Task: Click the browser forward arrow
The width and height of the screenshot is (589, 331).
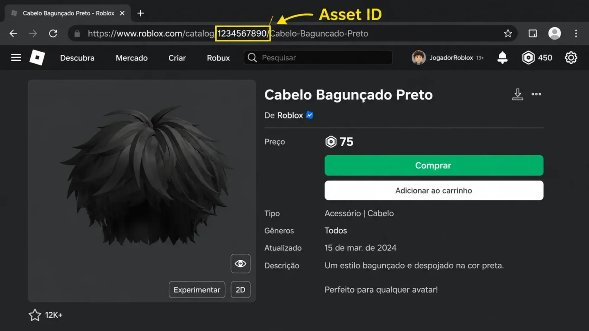Action: [x=33, y=34]
